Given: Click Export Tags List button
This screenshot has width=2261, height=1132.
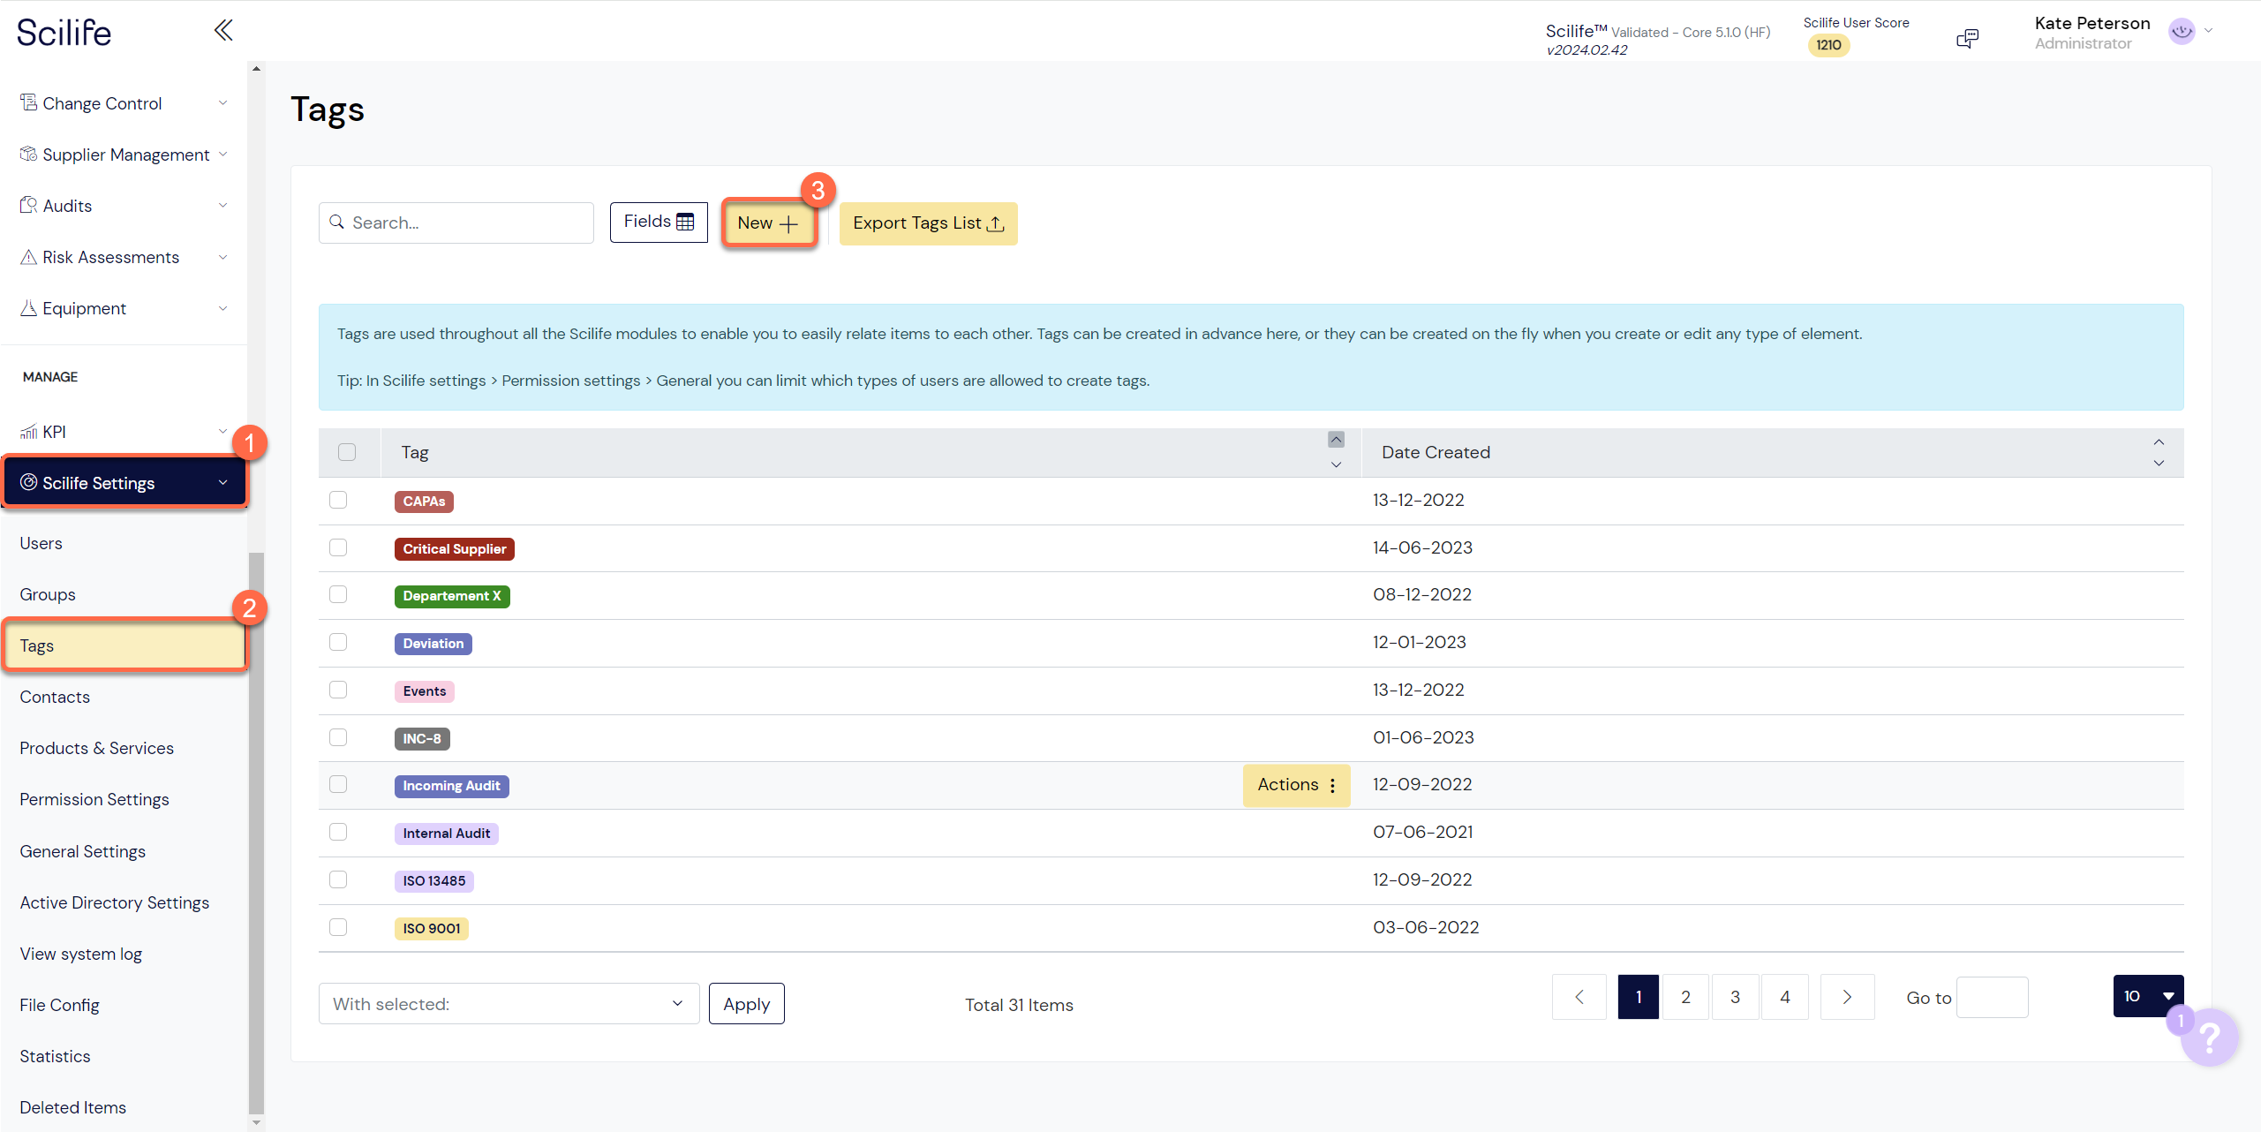Looking at the screenshot, I should click(x=928, y=223).
